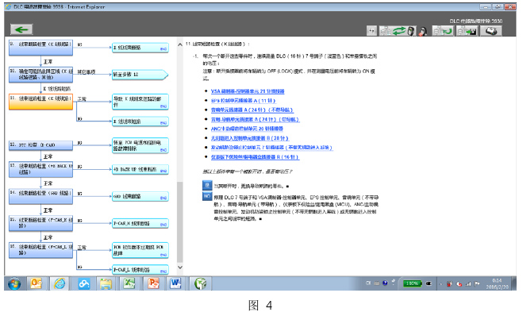The width and height of the screenshot is (523, 316).
Task: Click the network signal tray icon
Action: click(468, 284)
